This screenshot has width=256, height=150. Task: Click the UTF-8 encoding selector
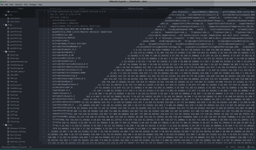point(232,147)
